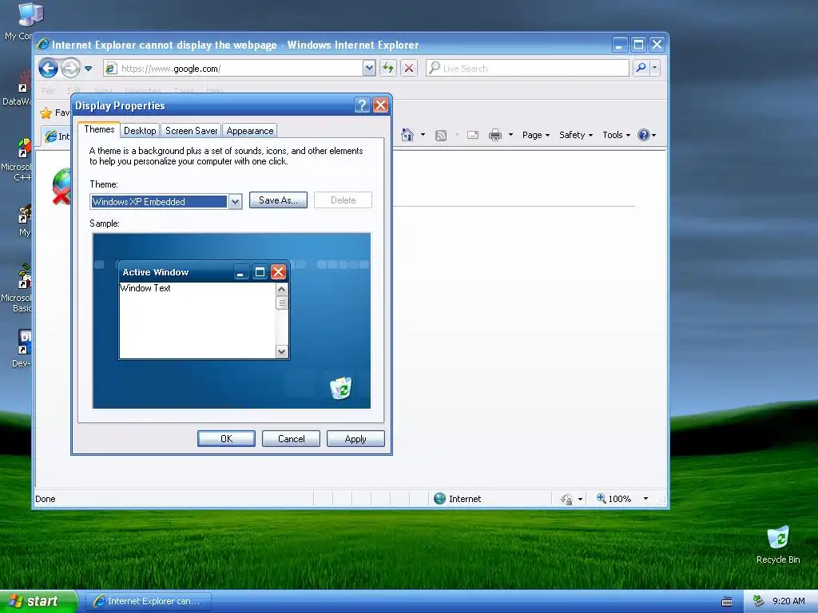Click the RSS Feeds icon
818x613 pixels.
pos(441,136)
